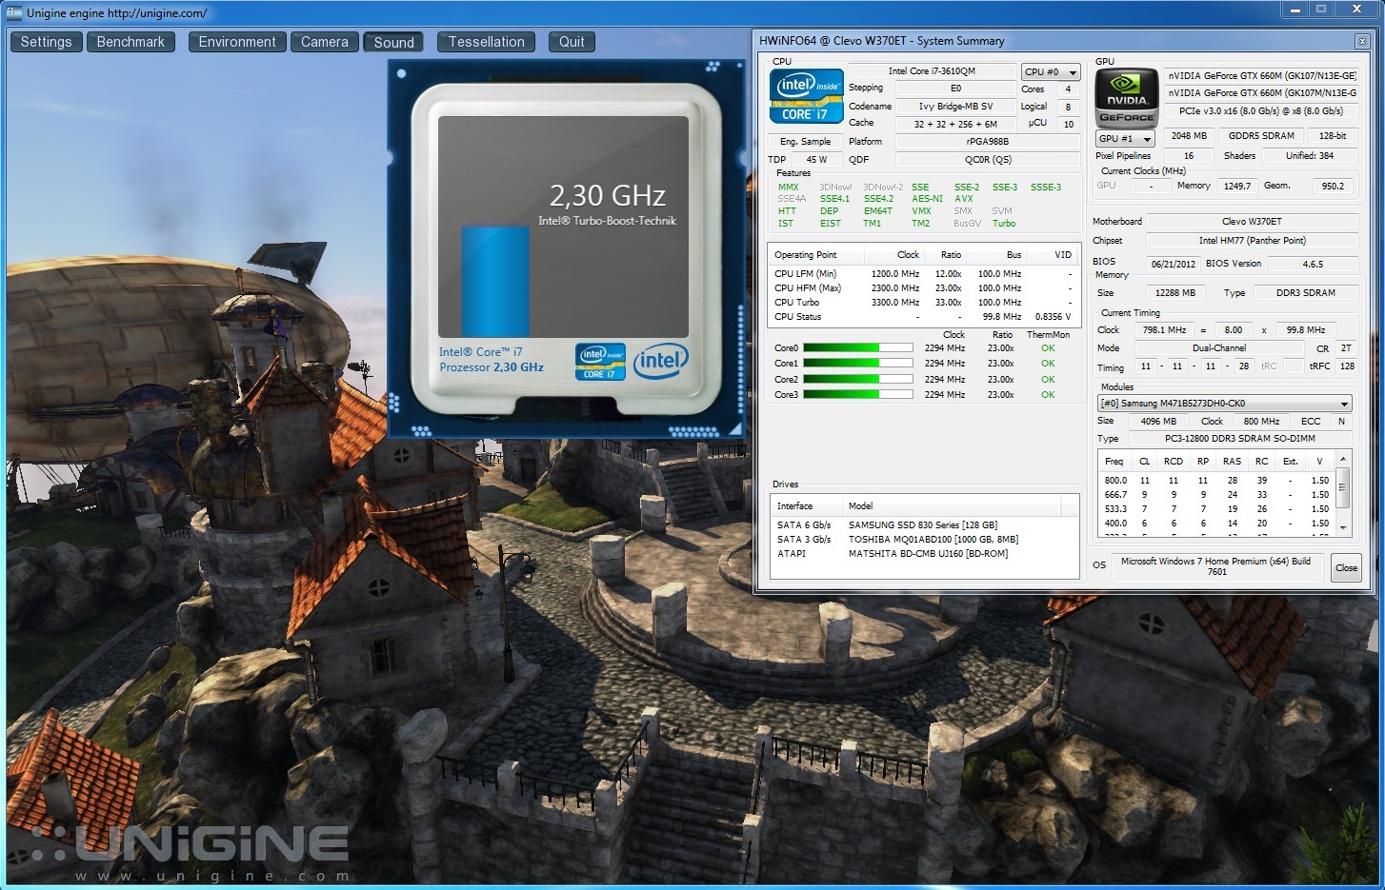Click the blue Turbo Boost frequency bar
This screenshot has width=1385, height=890.
[x=495, y=281]
